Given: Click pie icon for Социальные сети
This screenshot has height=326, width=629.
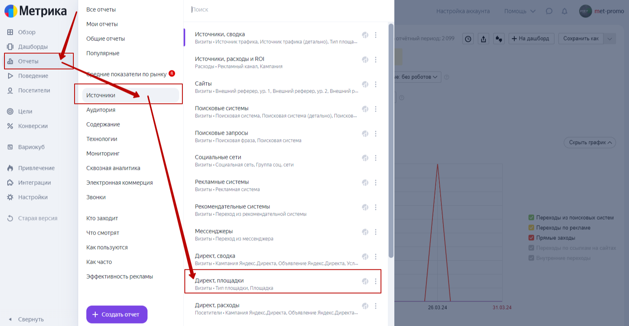Looking at the screenshot, I should coord(365,158).
